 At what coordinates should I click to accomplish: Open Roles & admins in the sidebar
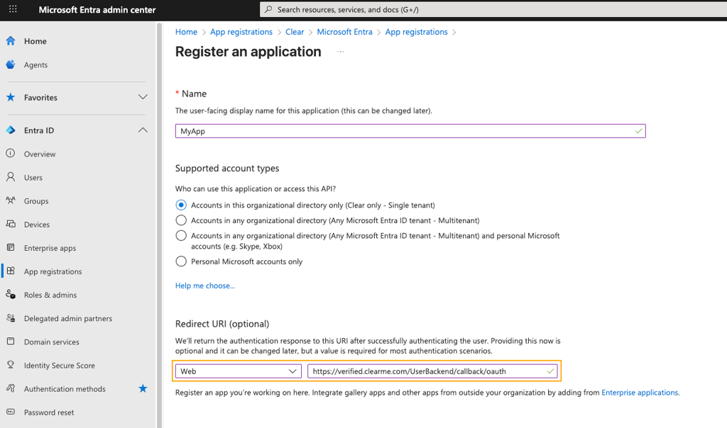[x=50, y=295]
